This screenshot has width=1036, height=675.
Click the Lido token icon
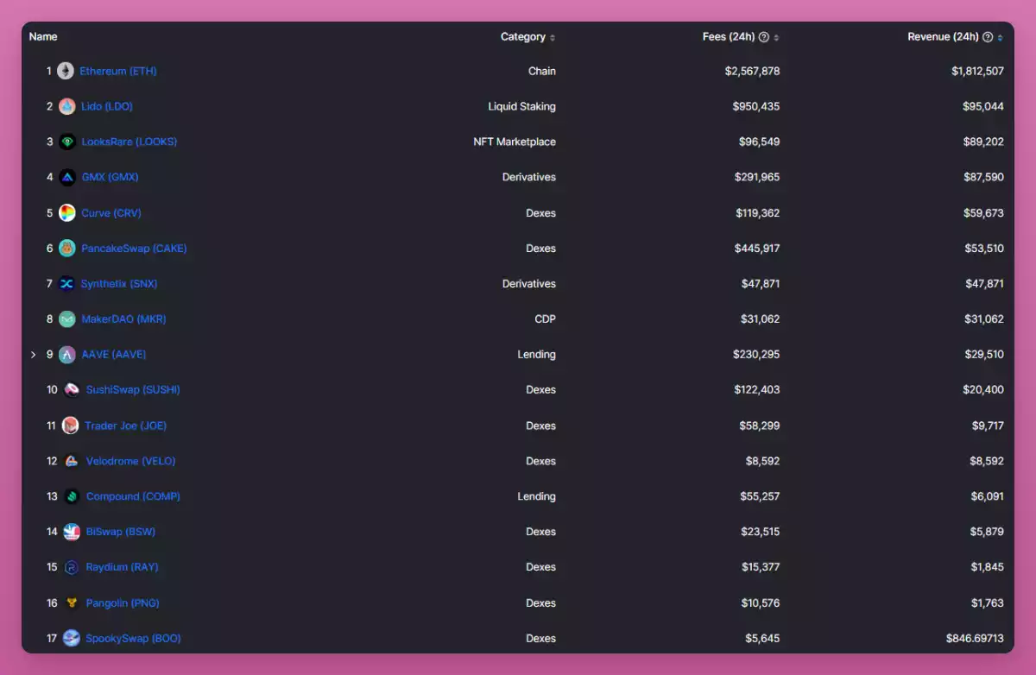coord(66,107)
